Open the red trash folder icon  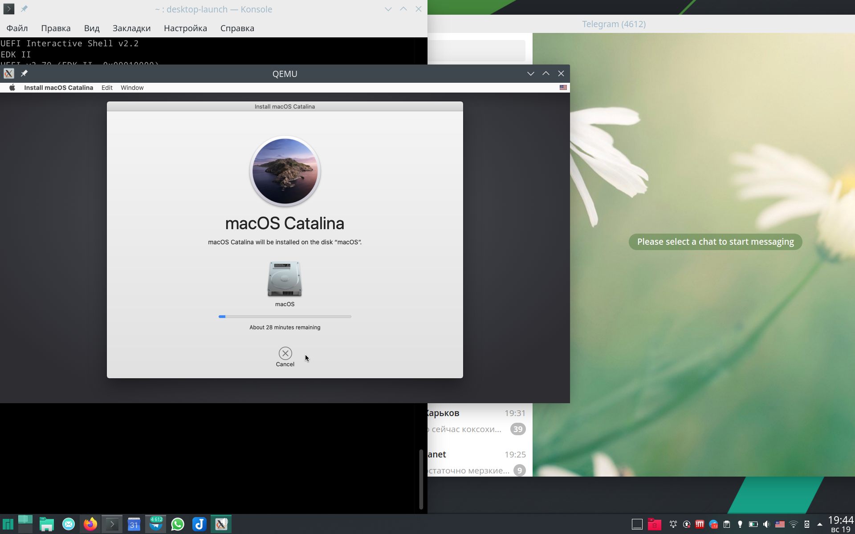point(654,524)
